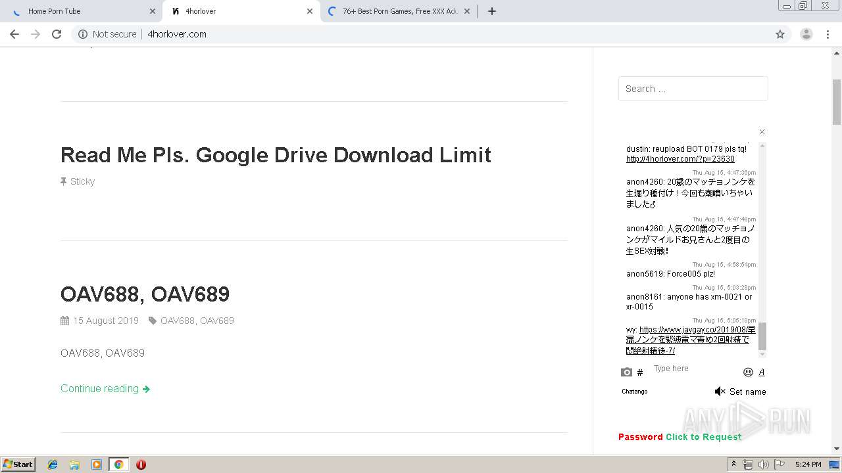Click the Show desktop button
842x473 pixels.
(x=834, y=464)
